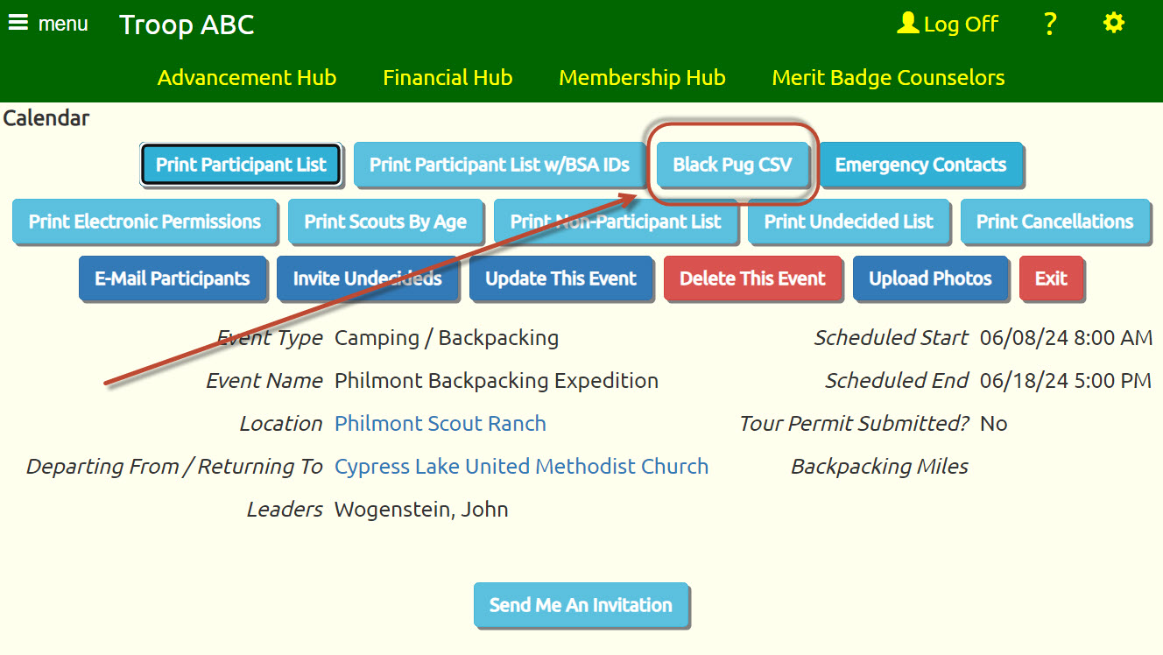Export the Black Pug CSV
This screenshot has height=655, width=1163.
[732, 165]
